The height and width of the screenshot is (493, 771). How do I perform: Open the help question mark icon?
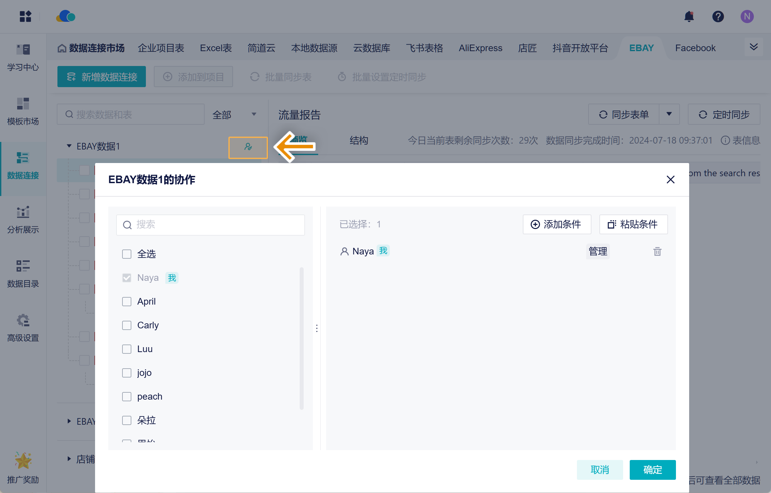coord(718,16)
